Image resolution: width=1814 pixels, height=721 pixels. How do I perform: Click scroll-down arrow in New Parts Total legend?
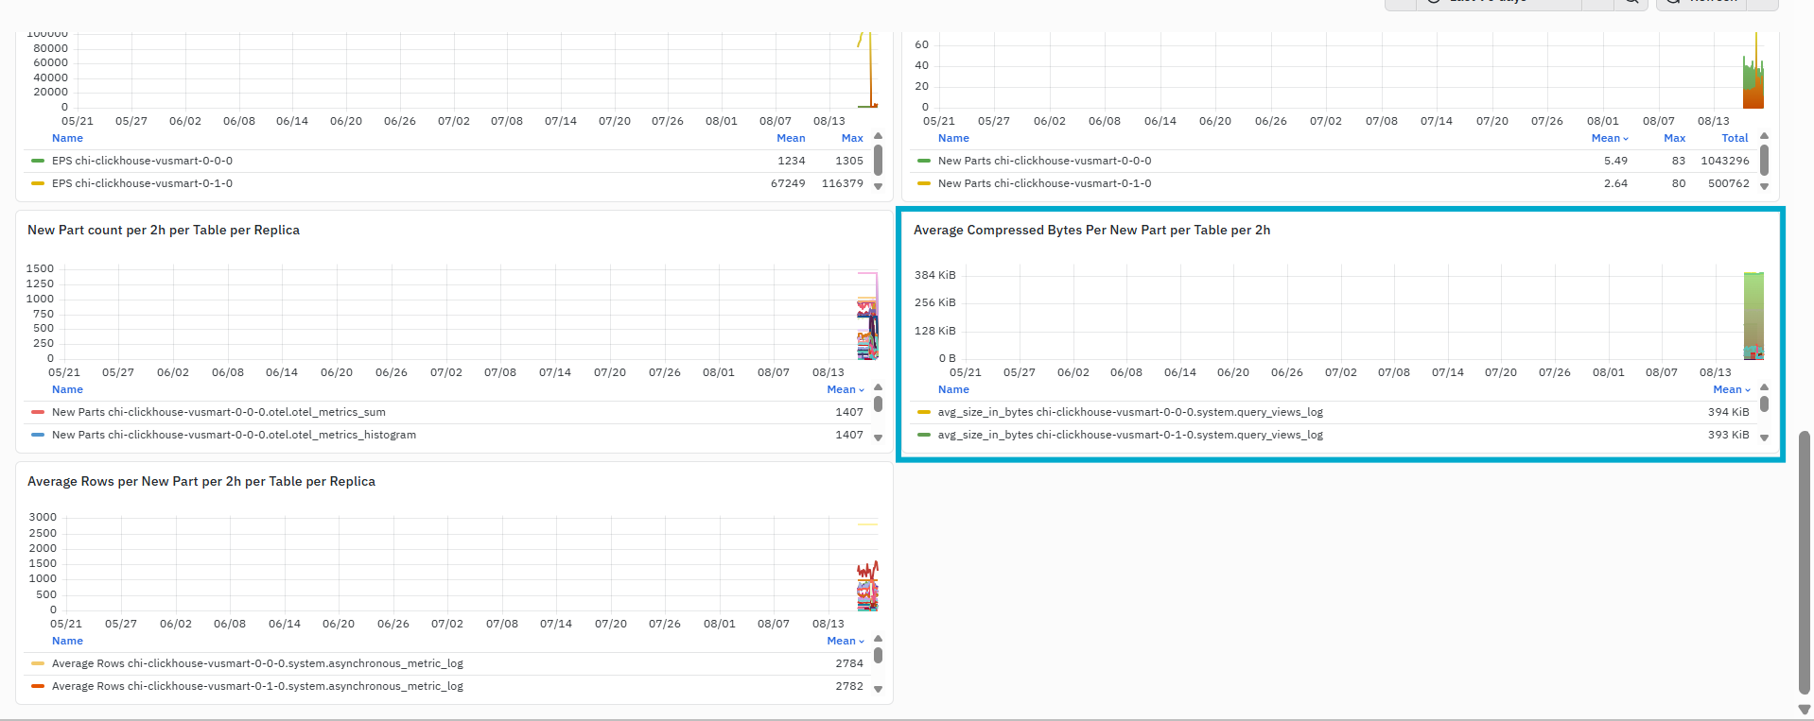click(1764, 186)
